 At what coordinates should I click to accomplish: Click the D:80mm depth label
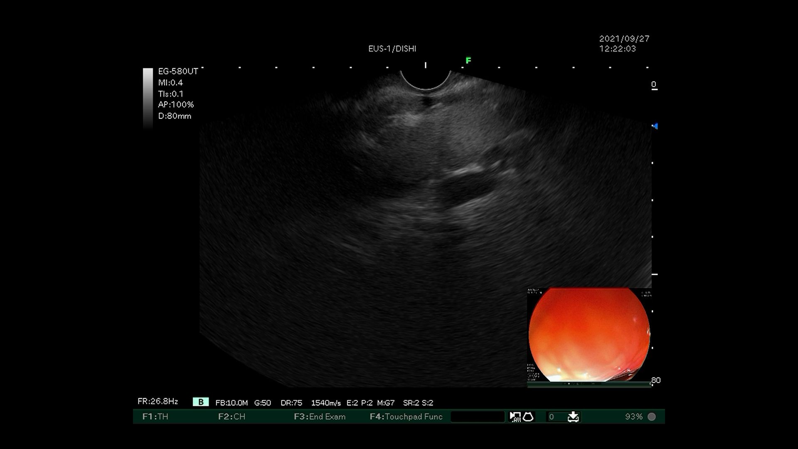(175, 116)
